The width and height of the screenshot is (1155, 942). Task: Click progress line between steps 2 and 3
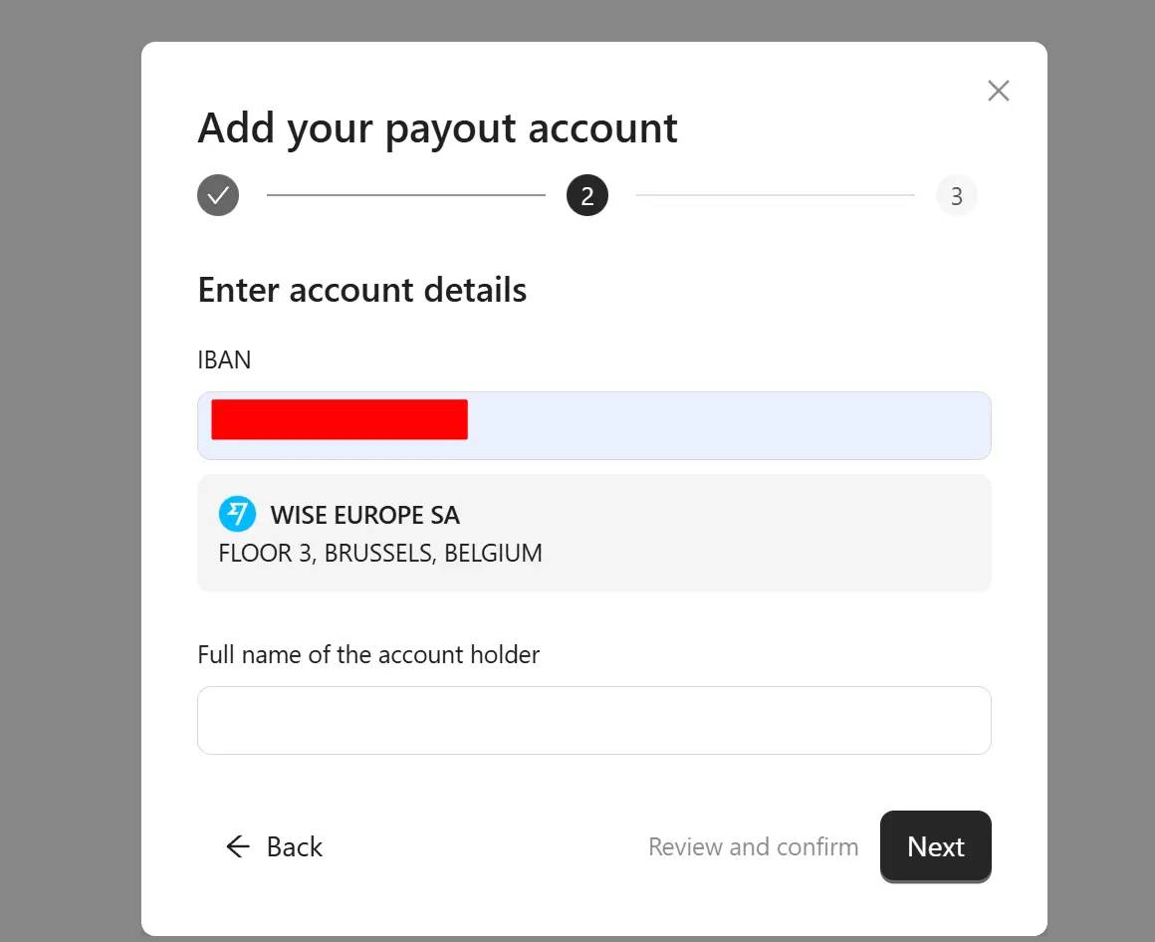pyautogui.click(x=775, y=195)
